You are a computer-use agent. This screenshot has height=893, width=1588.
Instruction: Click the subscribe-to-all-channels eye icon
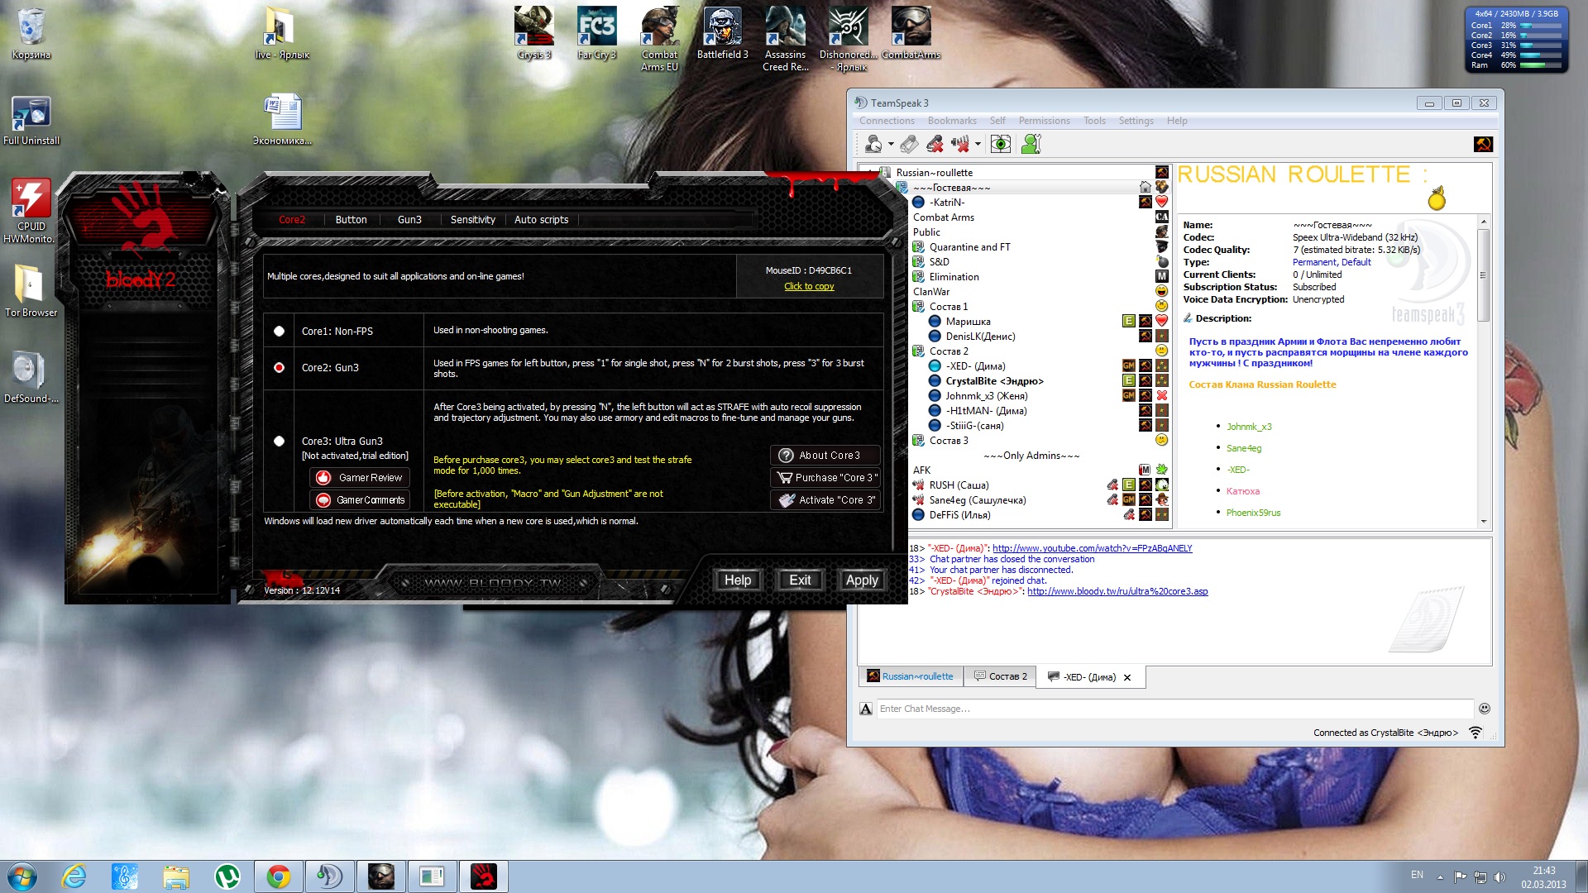pos(1001,145)
